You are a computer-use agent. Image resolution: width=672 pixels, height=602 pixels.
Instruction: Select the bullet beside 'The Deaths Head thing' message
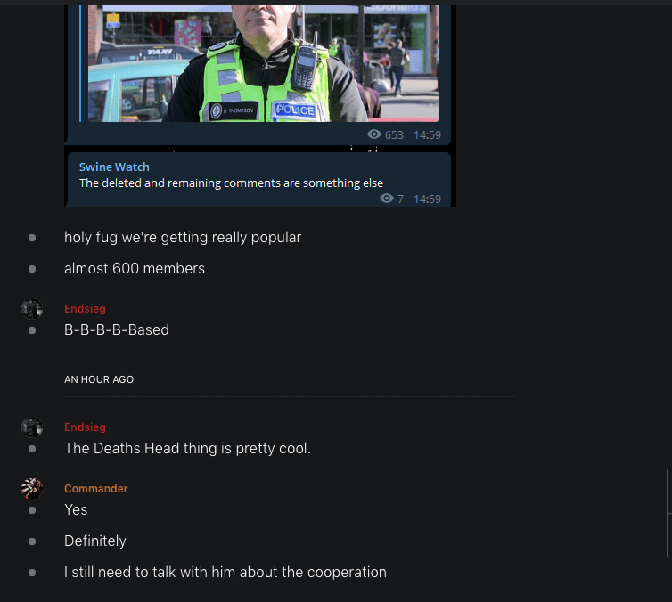[x=32, y=449]
